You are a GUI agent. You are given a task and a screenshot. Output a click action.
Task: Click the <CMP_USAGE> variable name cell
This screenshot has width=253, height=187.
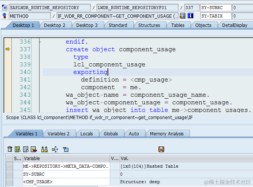coord(66,182)
